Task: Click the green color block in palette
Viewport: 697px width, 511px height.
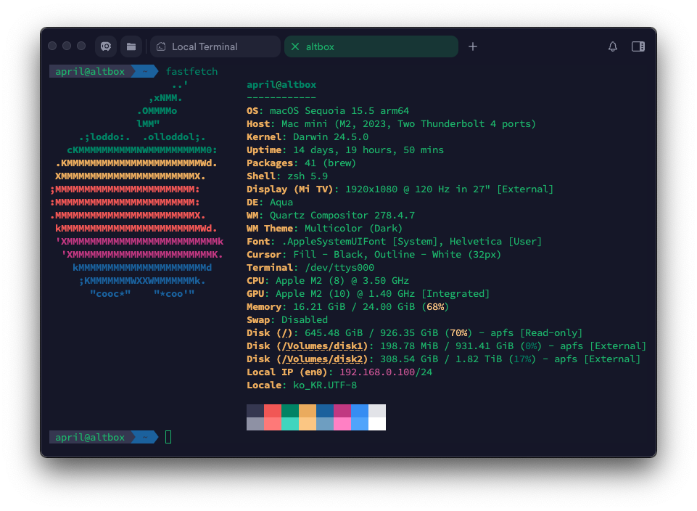Action: point(290,411)
